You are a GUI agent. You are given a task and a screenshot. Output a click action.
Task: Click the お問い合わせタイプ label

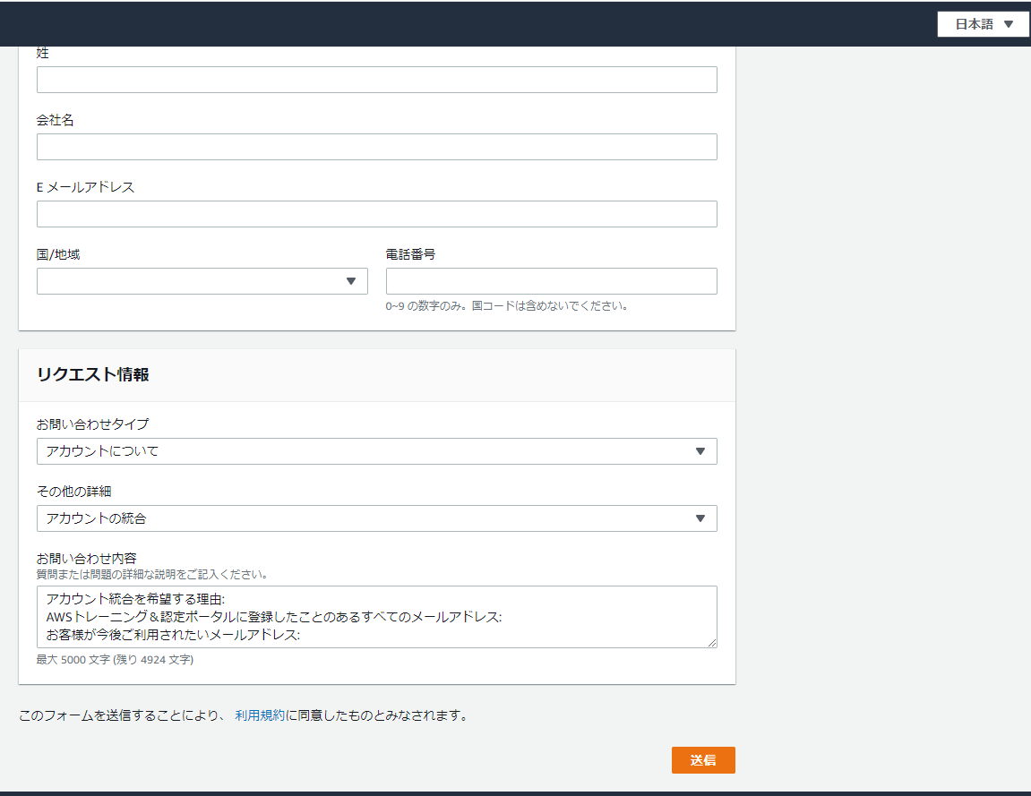pos(93,424)
